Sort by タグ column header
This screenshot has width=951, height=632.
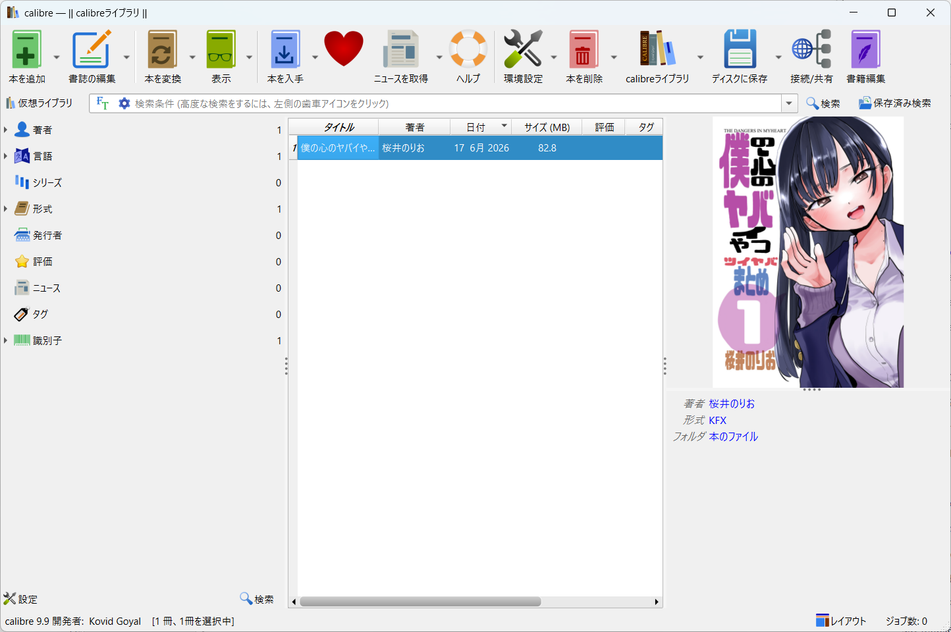(645, 127)
